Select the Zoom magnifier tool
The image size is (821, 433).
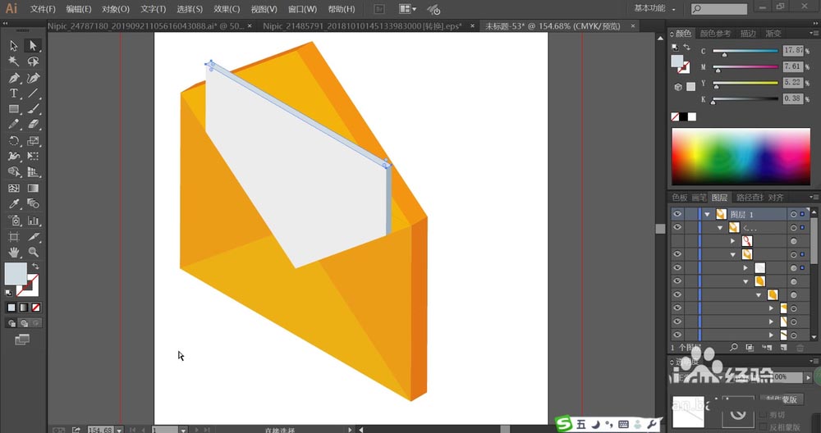33,253
